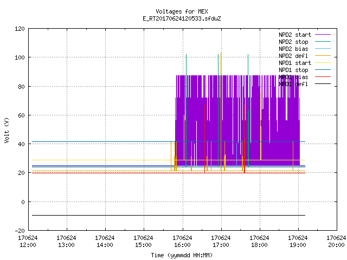This screenshot has height=260, width=347.
Task: Click the 18:00 x-axis time label
Action: click(259, 245)
